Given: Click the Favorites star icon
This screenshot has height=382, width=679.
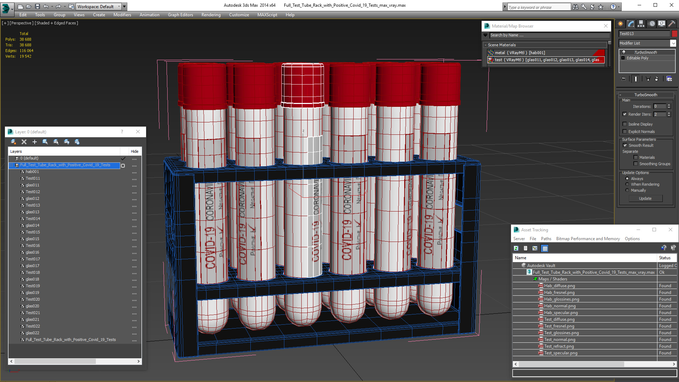Looking at the screenshot, I should click(601, 7).
